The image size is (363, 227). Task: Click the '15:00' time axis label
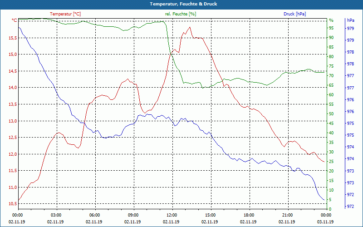(210, 215)
